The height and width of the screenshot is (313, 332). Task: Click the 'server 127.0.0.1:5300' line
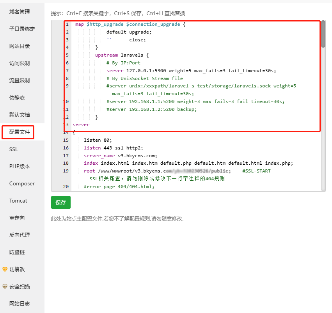tap(191, 71)
